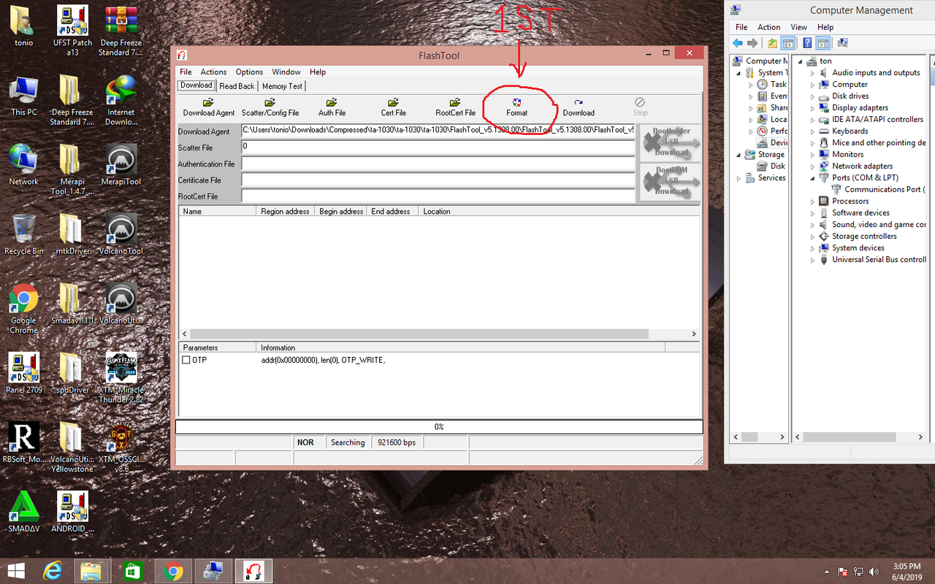935x584 pixels.
Task: Toggle Show/Hide Console Tree icon
Action: [787, 43]
